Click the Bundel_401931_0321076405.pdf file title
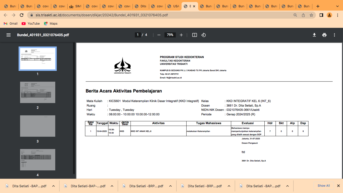The image size is (343, 193). 43,35
